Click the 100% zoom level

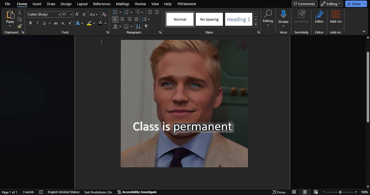tap(364, 192)
